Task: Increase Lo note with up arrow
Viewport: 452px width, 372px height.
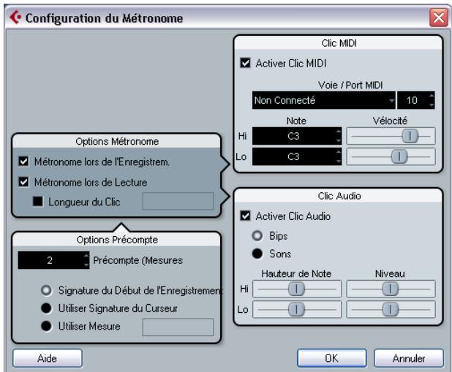Action: 339,152
